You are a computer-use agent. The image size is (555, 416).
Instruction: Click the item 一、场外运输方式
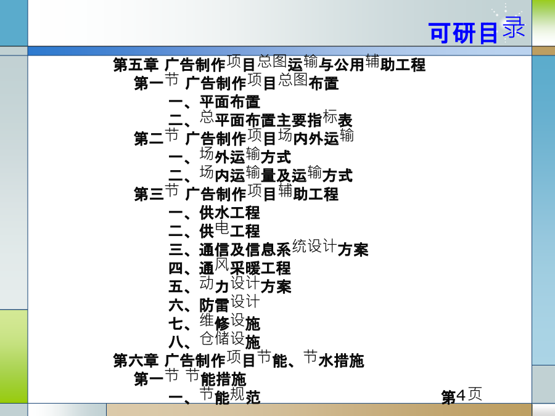pyautogui.click(x=230, y=156)
